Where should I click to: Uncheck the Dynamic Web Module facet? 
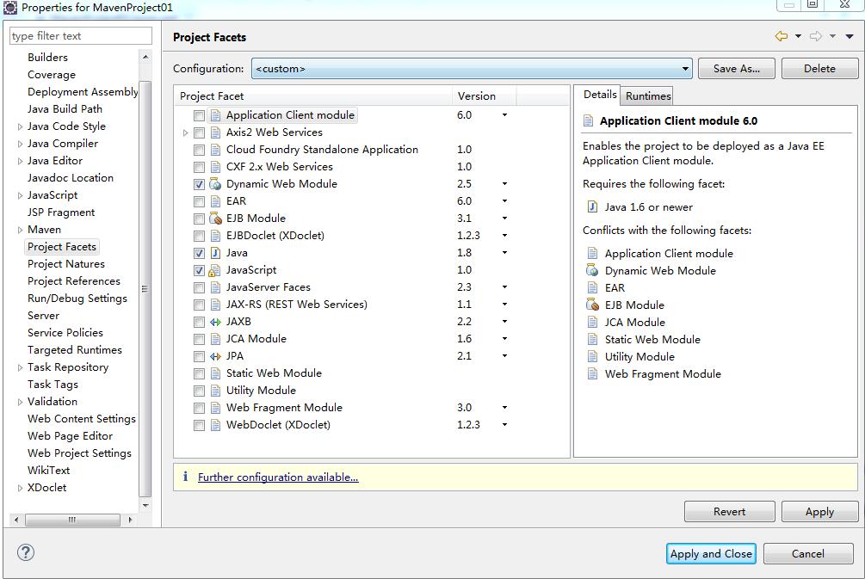(x=199, y=183)
